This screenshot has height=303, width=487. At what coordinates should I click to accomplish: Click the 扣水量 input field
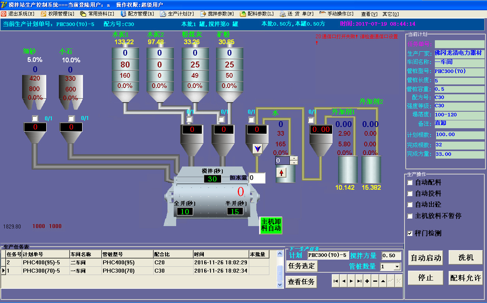(257, 178)
